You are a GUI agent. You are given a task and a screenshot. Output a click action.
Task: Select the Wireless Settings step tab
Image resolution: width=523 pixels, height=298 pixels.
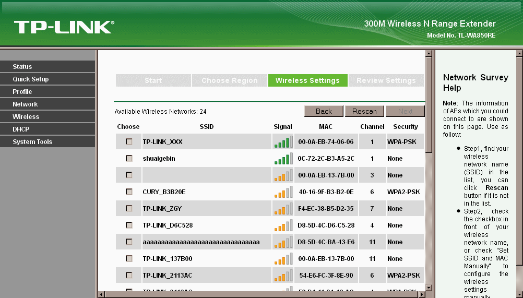[307, 80]
